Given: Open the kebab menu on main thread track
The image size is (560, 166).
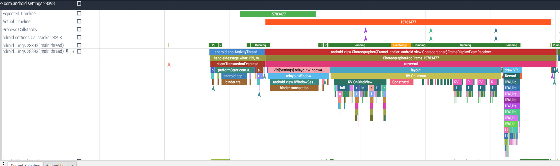Looking at the screenshot, I should pyautogui.click(x=73, y=51).
